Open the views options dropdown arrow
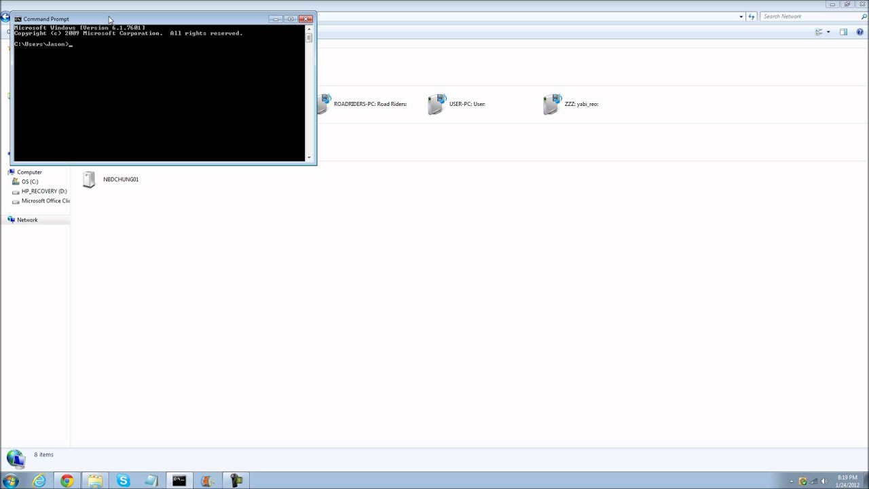The height and width of the screenshot is (489, 869). tap(828, 32)
